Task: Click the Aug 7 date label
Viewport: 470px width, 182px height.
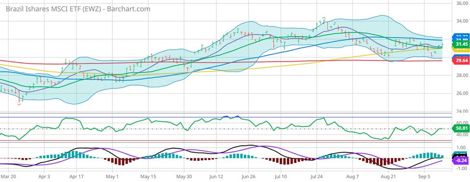Action: click(352, 176)
